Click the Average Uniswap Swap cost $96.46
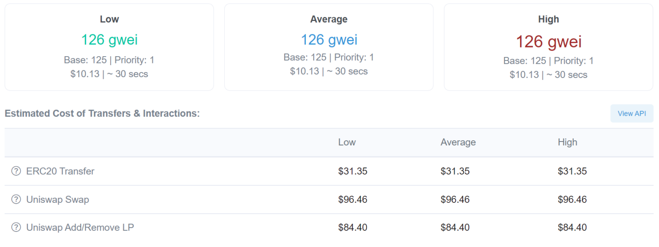 tap(455, 199)
